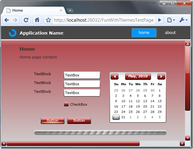Click the second red Button

pos(79,120)
